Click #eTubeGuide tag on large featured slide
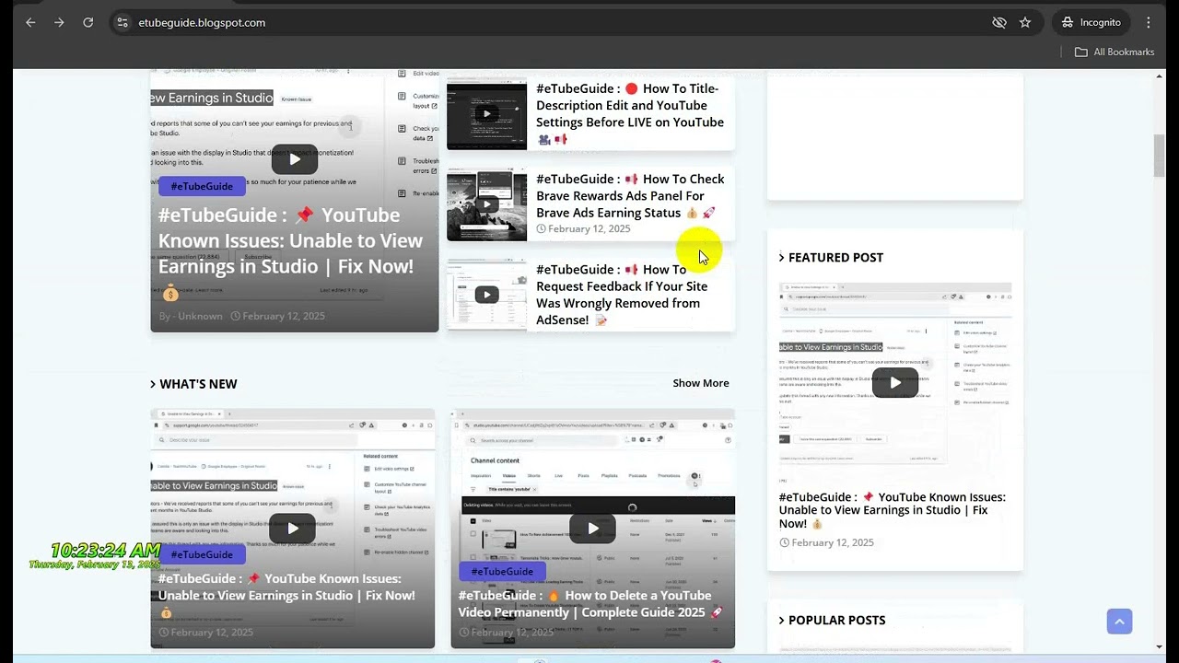 click(x=202, y=186)
